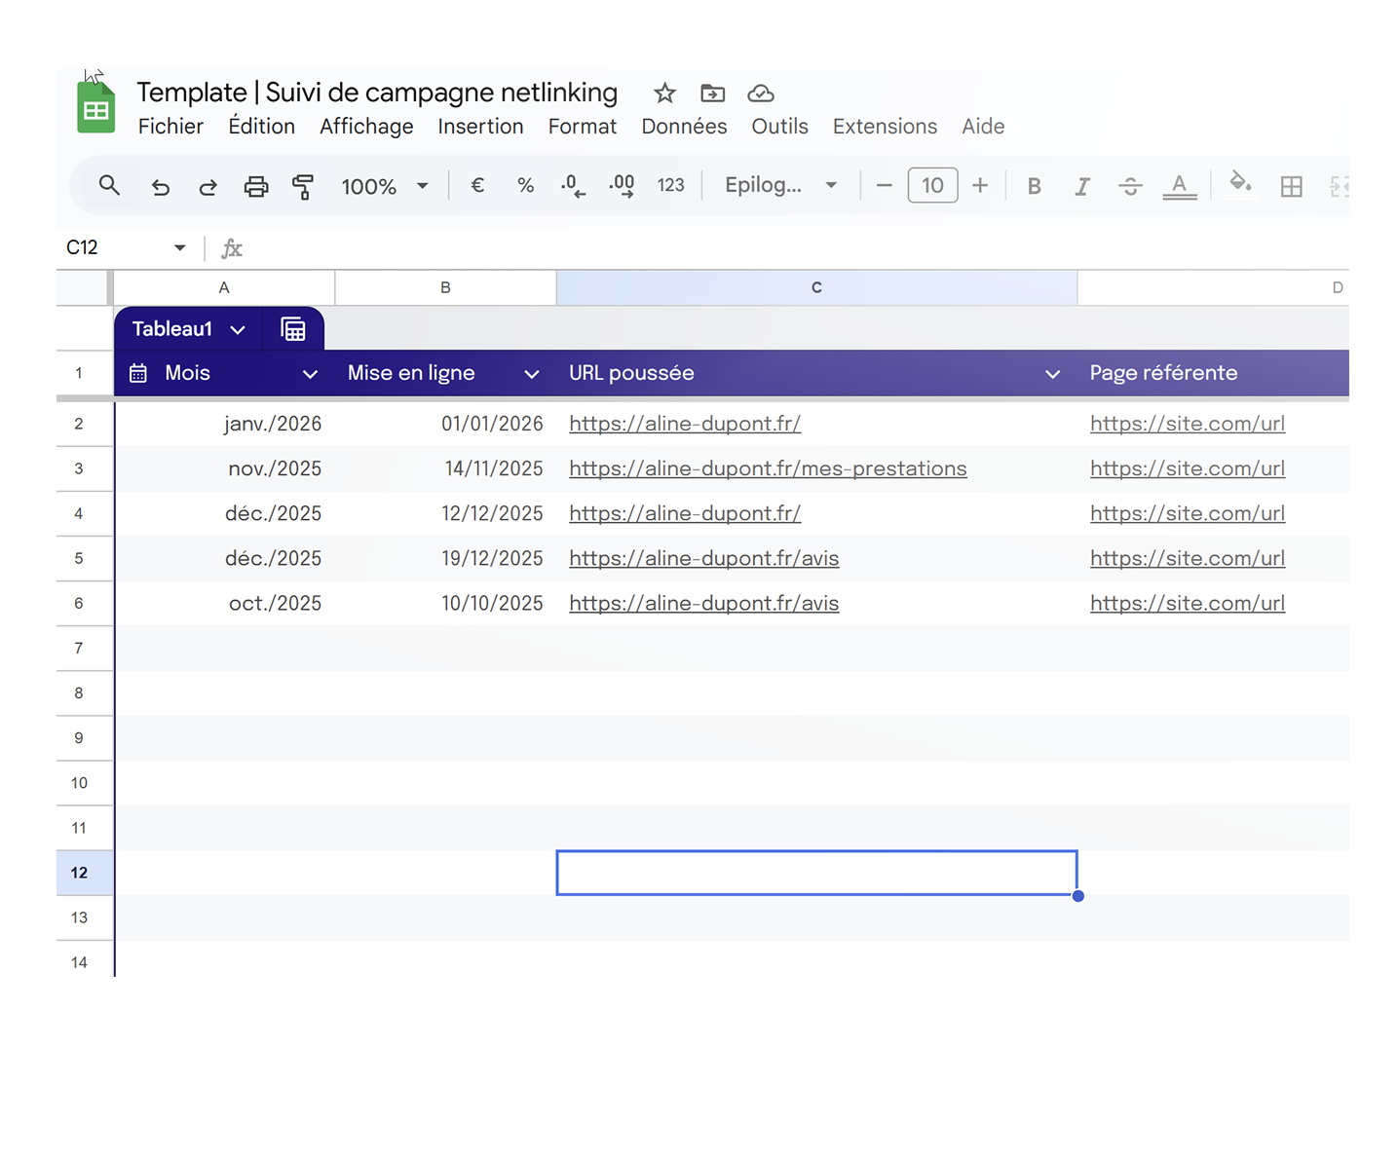Toggle strikethrough formatting
This screenshot has width=1398, height=1158.
tap(1130, 186)
